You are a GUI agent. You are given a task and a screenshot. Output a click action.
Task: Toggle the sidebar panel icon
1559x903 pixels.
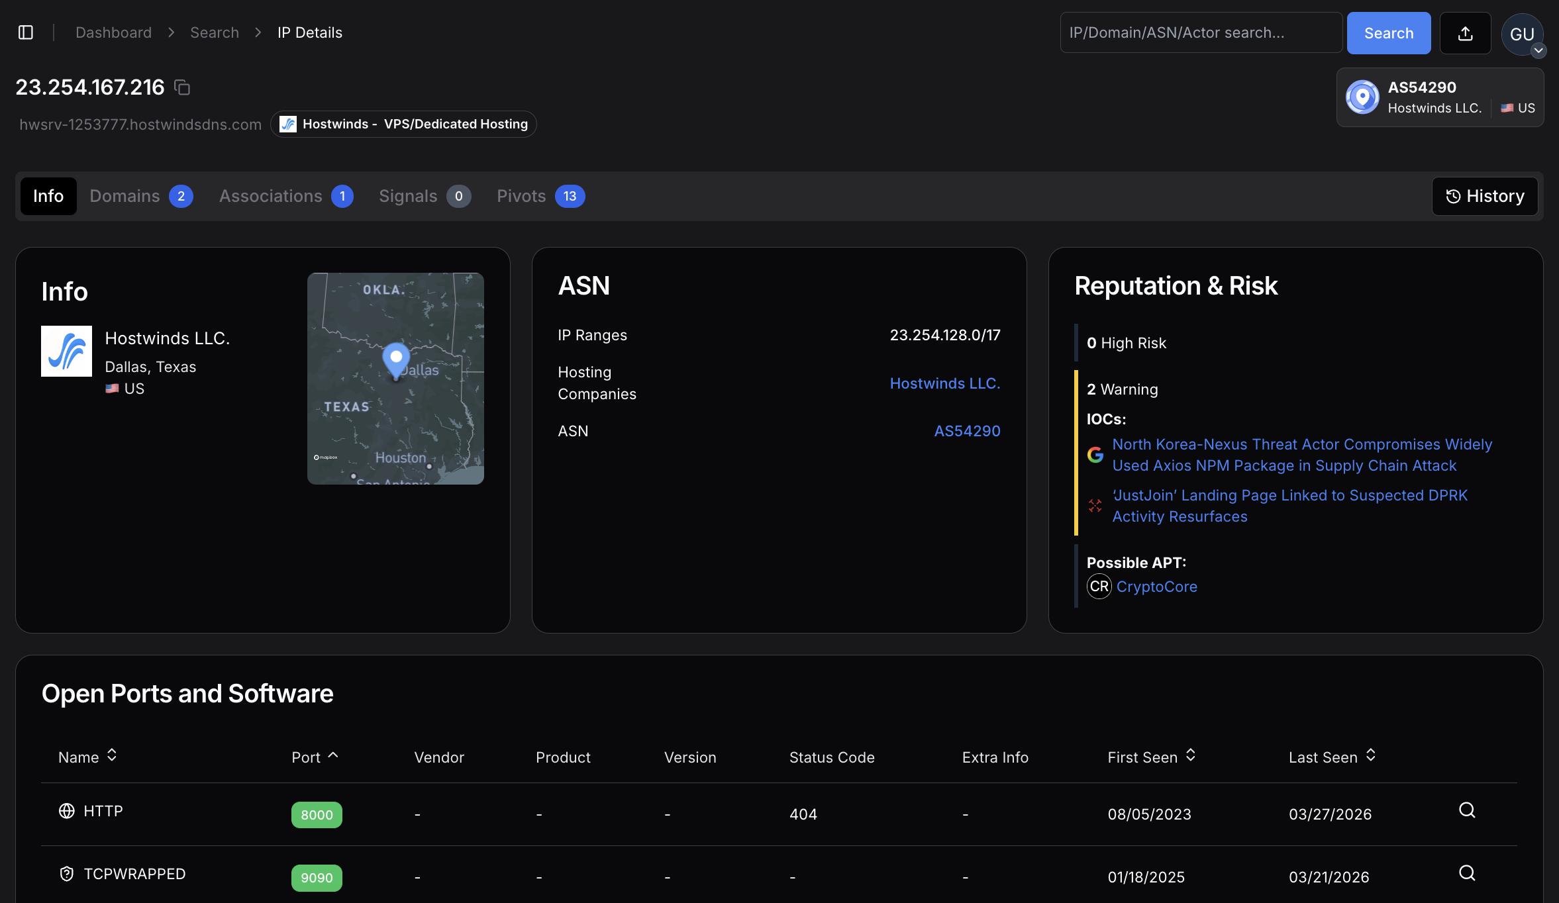coord(26,32)
